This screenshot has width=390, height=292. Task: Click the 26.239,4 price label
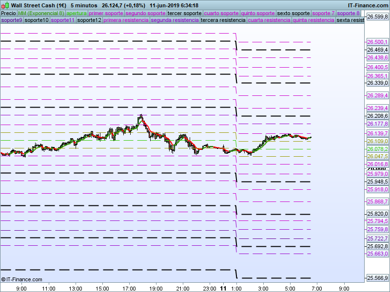tap(377, 108)
